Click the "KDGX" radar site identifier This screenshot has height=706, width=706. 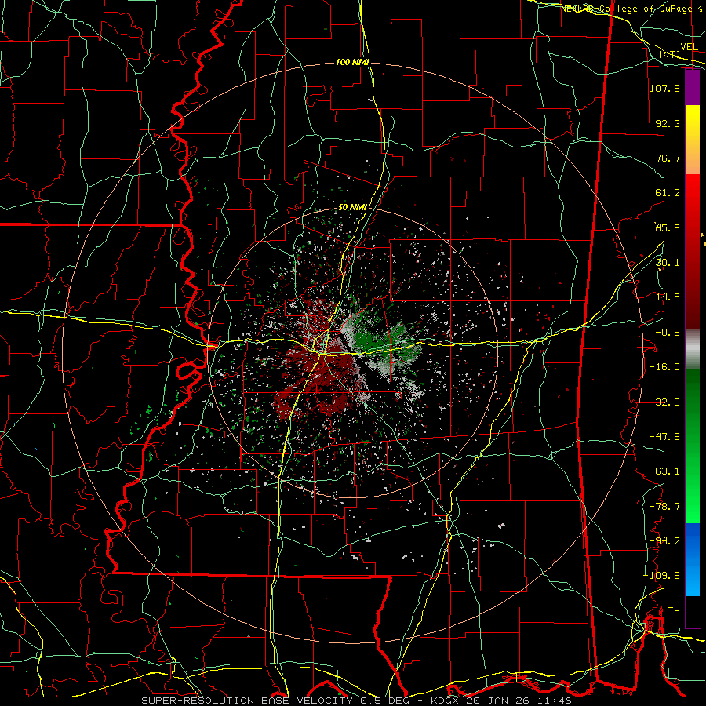[446, 701]
